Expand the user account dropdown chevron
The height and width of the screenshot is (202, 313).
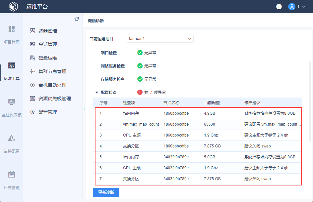click(304, 7)
